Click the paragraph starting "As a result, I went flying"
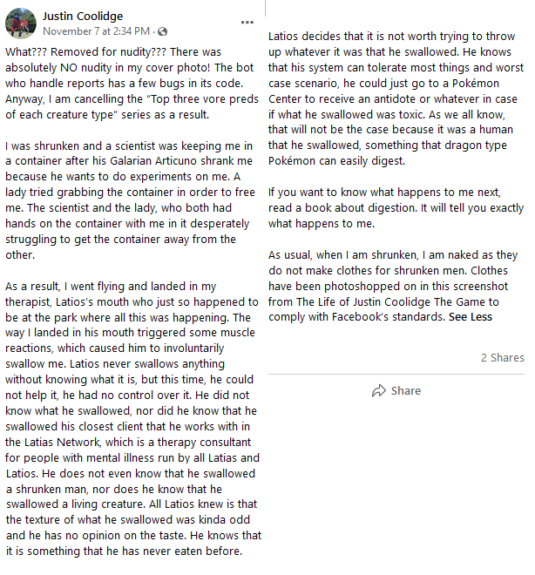This screenshot has width=535, height=575. click(133, 418)
